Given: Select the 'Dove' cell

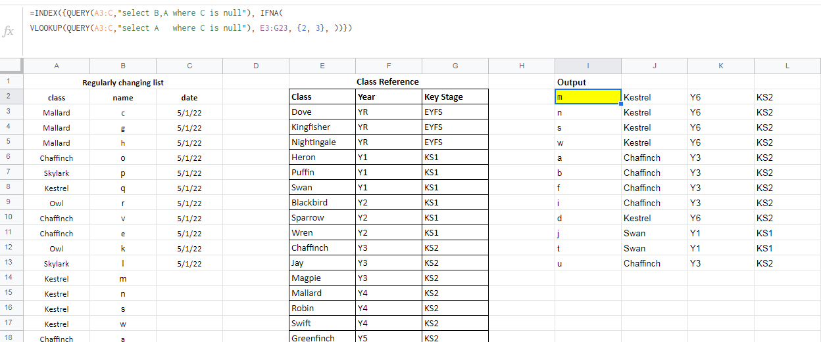Looking at the screenshot, I should pos(322,112).
